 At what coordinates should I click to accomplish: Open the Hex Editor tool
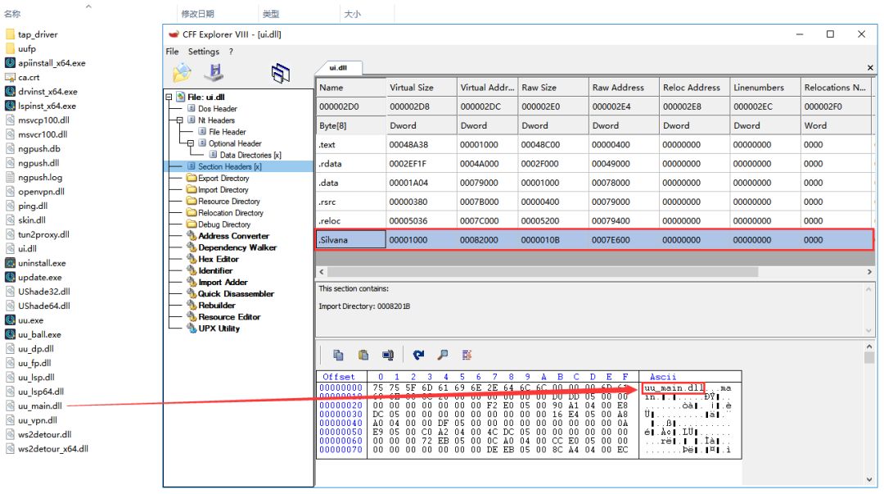coord(218,259)
